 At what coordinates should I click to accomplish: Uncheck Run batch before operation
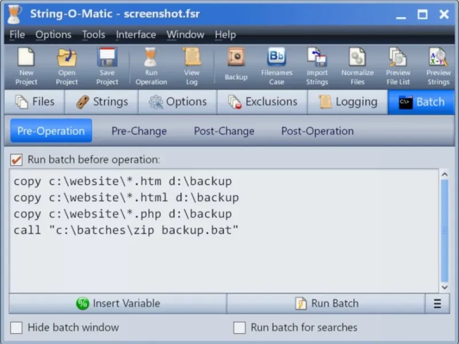point(17,160)
